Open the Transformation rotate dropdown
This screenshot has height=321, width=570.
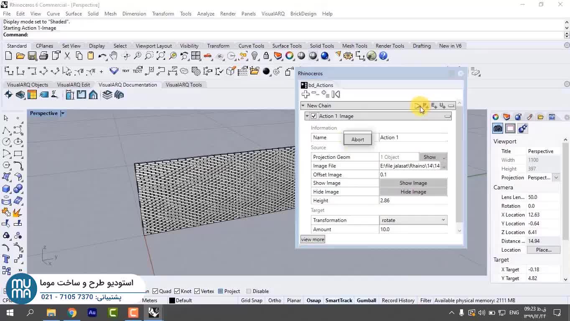tap(413, 220)
